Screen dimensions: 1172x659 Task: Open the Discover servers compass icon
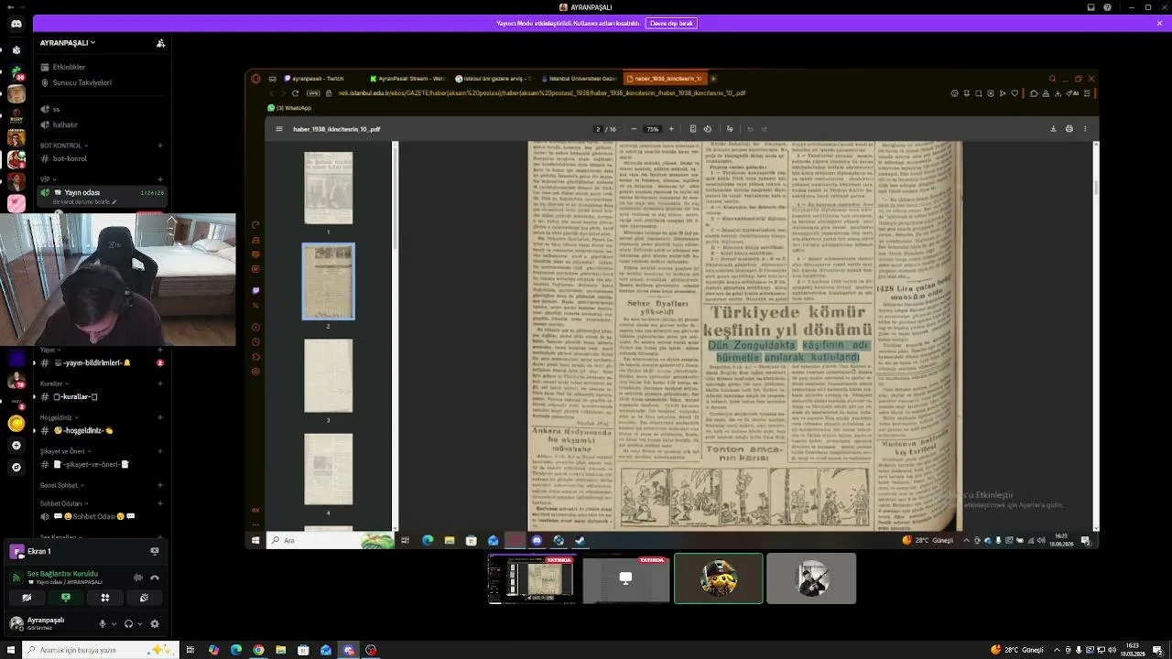pos(16,467)
